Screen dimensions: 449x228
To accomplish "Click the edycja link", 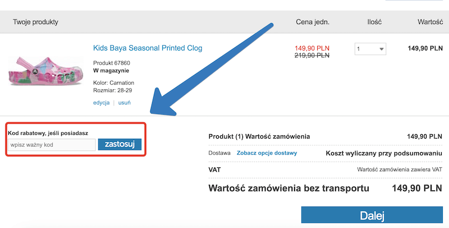I will coord(101,103).
